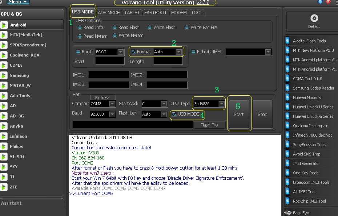Click the icon beside MSTAR_W
The image size is (338, 216).
(x=4, y=86)
